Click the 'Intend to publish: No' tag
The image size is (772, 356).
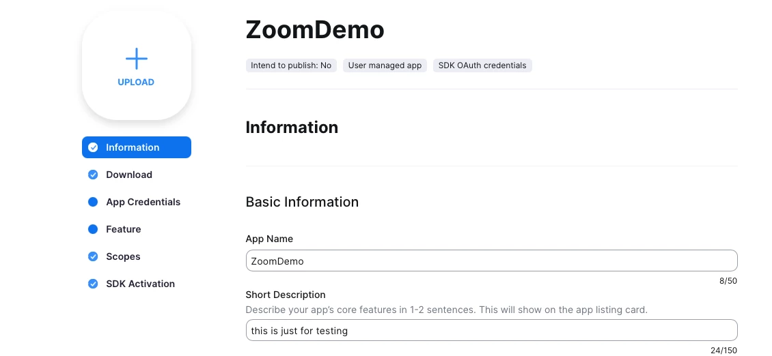pyautogui.click(x=291, y=65)
